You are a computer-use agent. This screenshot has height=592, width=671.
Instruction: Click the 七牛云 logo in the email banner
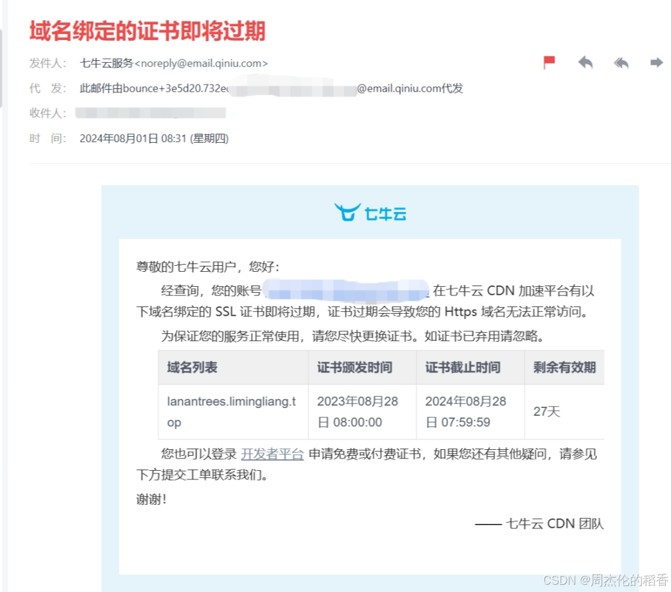point(370,212)
